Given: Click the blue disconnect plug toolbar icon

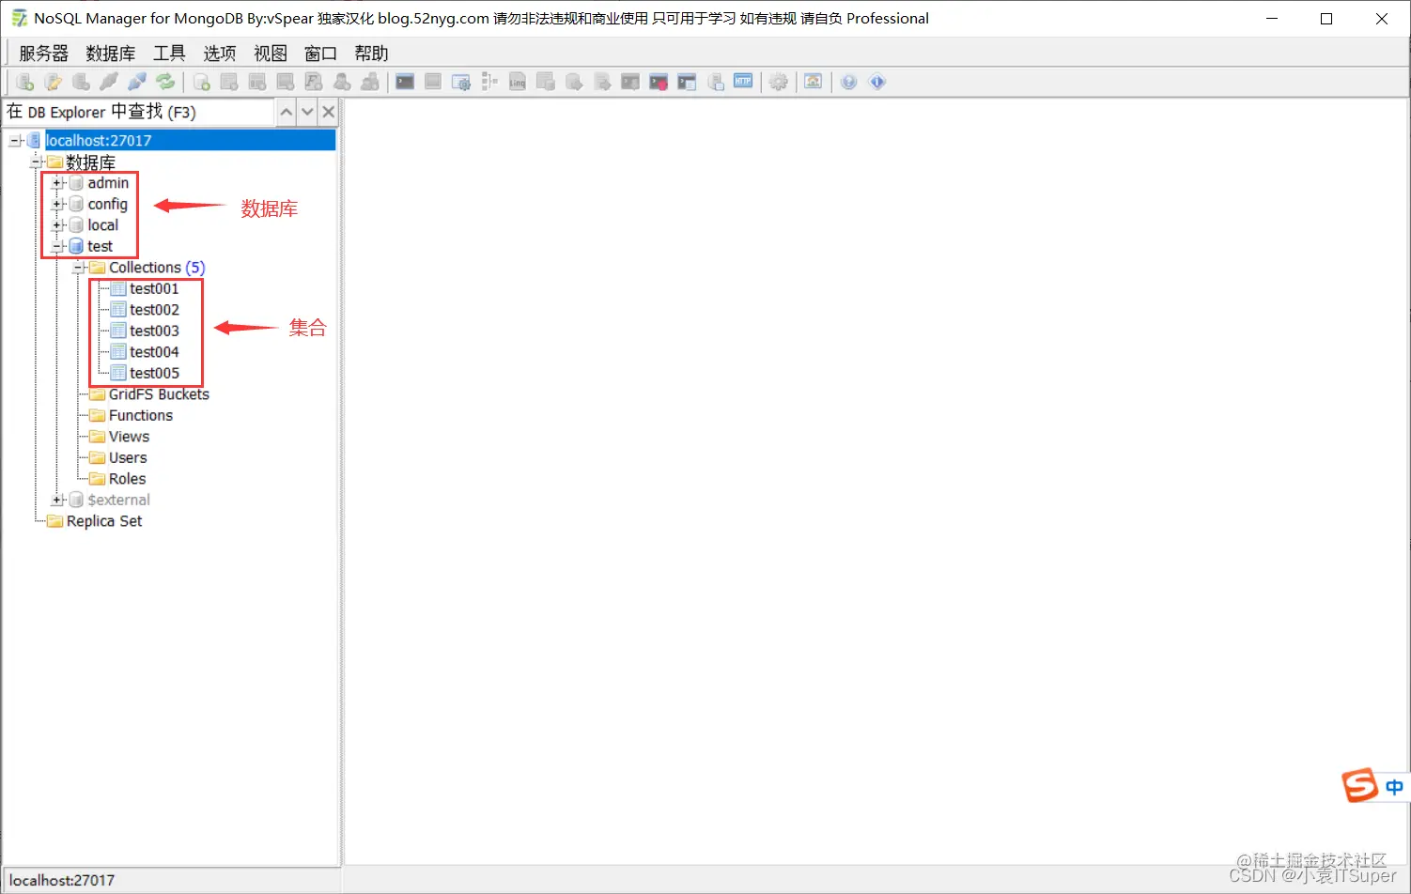Looking at the screenshot, I should 137,82.
